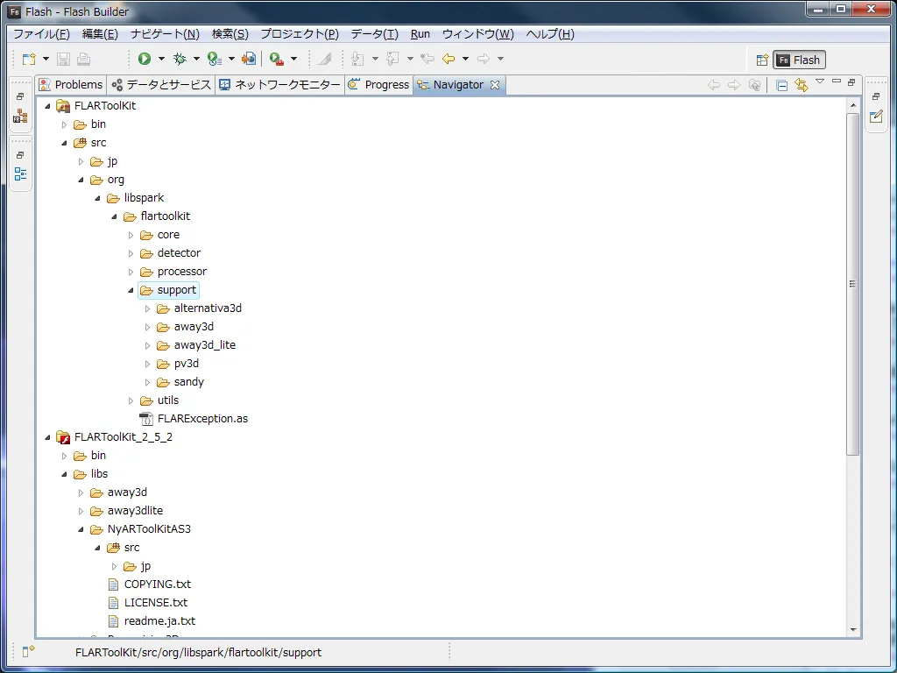Select the Flash perspective button

[799, 60]
